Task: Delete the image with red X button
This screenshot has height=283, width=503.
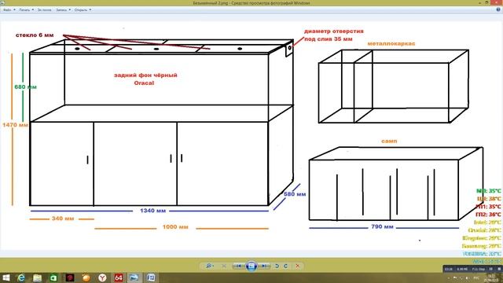Action: [298, 266]
